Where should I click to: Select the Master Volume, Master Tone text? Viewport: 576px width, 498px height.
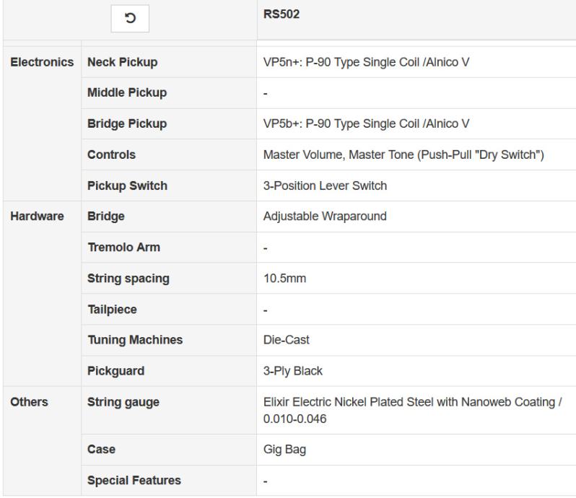tap(403, 154)
